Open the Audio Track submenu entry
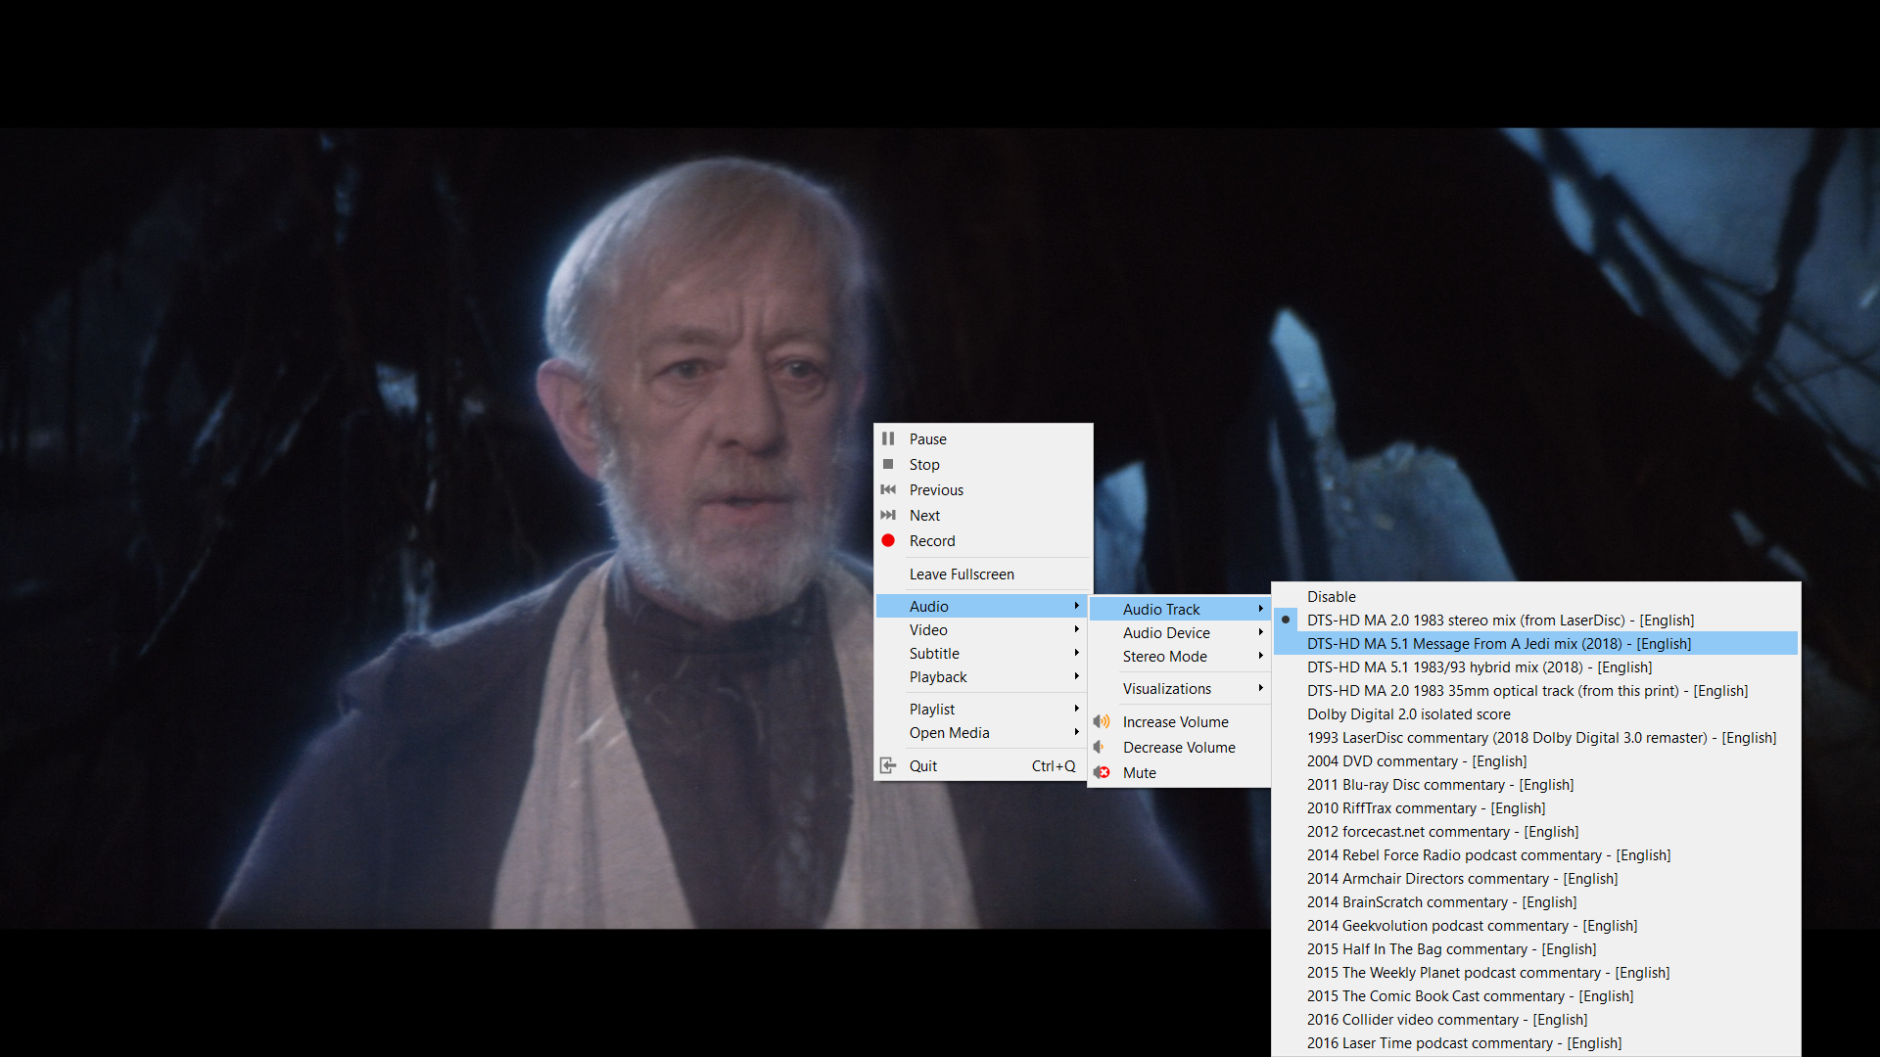Screen dimensions: 1880x1057 [x=1179, y=609]
